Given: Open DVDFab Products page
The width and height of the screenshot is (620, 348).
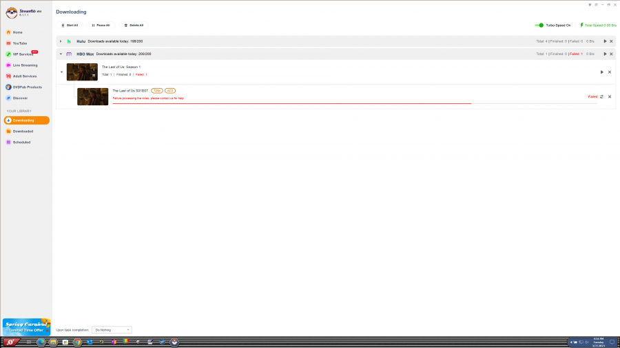Looking at the screenshot, I should click(26, 87).
